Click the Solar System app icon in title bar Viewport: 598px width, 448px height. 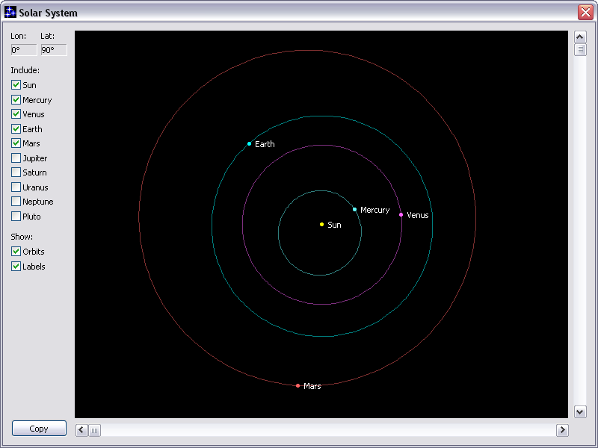pos(10,12)
